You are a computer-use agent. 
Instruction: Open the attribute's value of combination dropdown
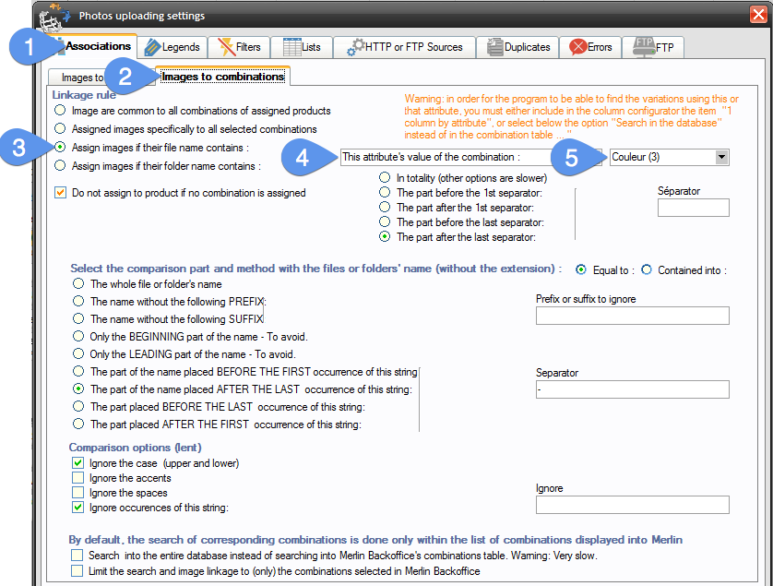click(470, 157)
